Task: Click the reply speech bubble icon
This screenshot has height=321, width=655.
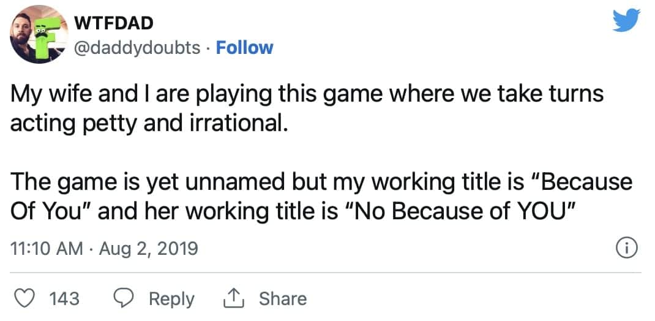Action: pyautogui.click(x=123, y=298)
